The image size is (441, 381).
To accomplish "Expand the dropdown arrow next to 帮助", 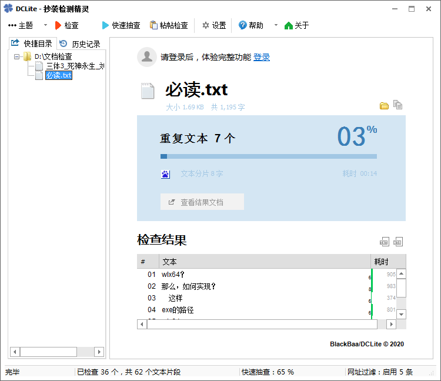I will 276,25.
